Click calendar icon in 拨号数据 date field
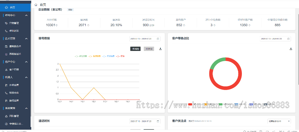 click(x=158, y=39)
